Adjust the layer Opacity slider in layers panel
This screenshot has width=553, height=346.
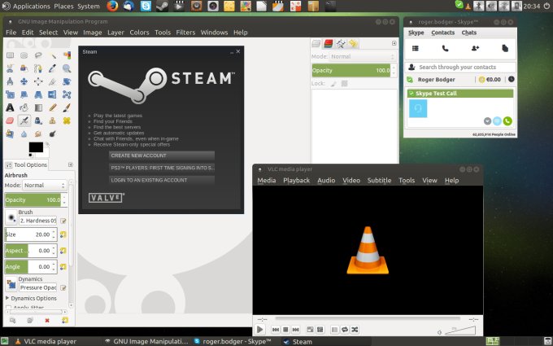tap(351, 70)
